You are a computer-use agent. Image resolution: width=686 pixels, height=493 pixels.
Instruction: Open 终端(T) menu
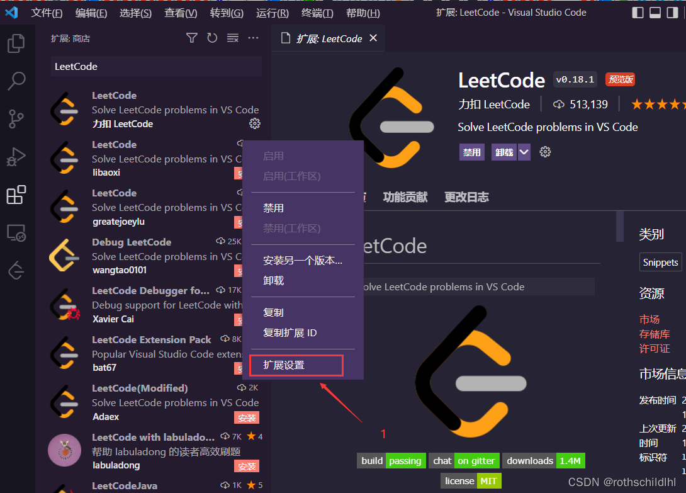pyautogui.click(x=317, y=13)
